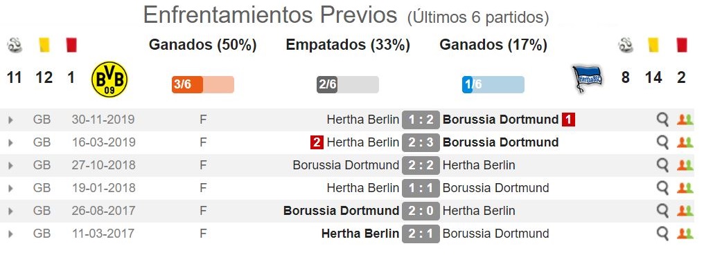
Task: Click the blue 1/6 wins bar
Action: point(493,85)
